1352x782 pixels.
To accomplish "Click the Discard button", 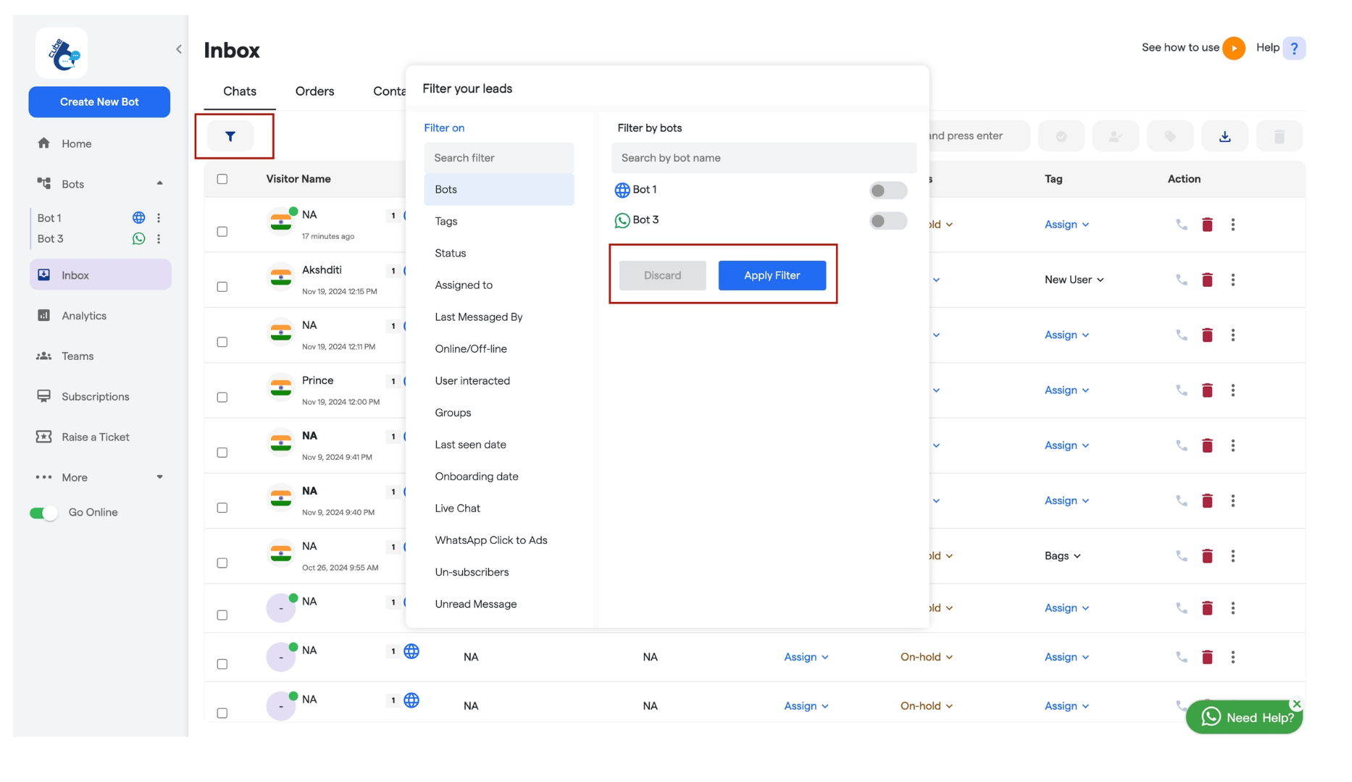I will click(x=662, y=276).
